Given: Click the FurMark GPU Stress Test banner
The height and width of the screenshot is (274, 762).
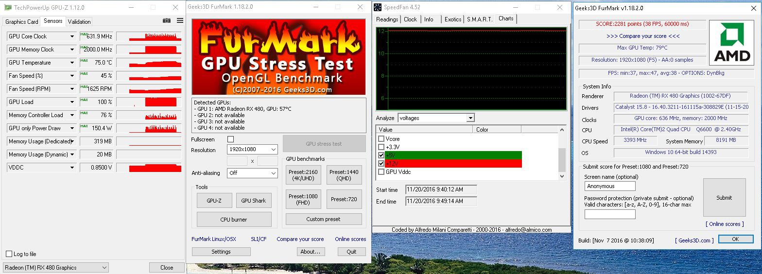Looking at the screenshot, I should pos(278,57).
